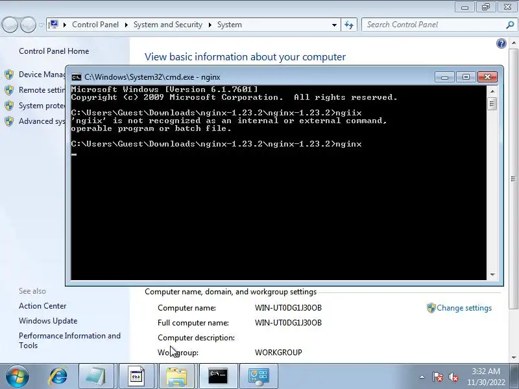The height and width of the screenshot is (389, 519).
Task: Open Remote settings link
Action: tap(42, 90)
